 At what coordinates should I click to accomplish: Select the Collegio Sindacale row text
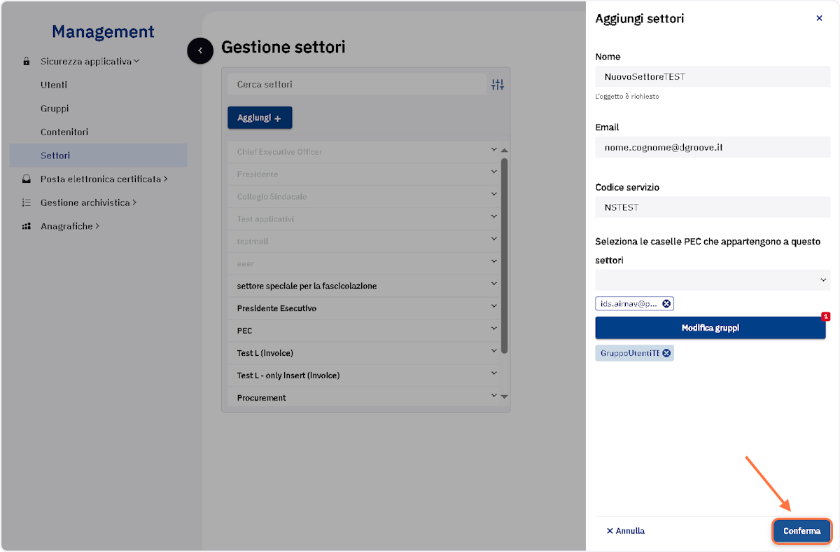click(272, 197)
